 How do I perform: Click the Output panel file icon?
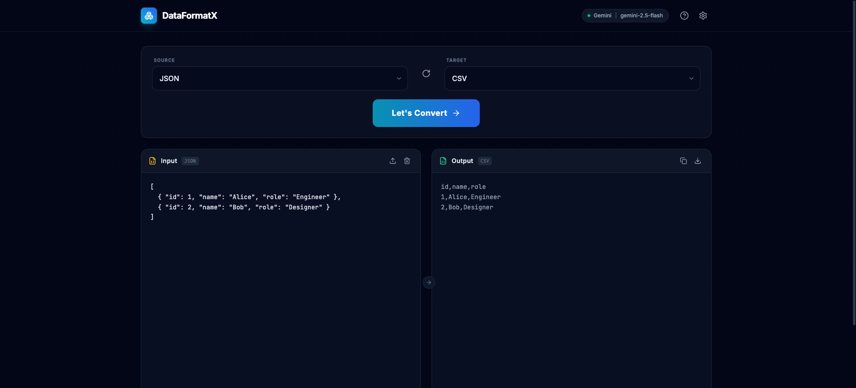443,161
